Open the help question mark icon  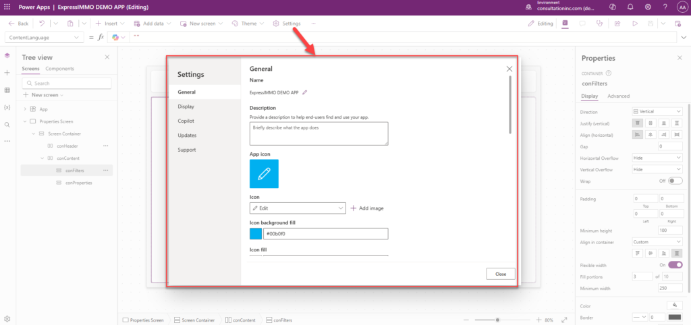[665, 7]
